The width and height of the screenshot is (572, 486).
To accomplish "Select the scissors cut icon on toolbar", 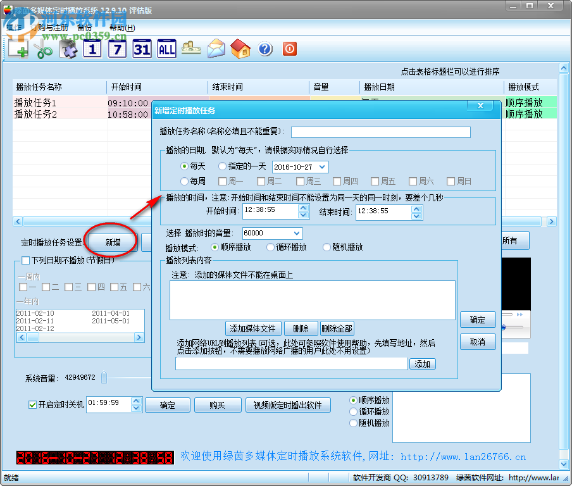I will (x=43, y=49).
